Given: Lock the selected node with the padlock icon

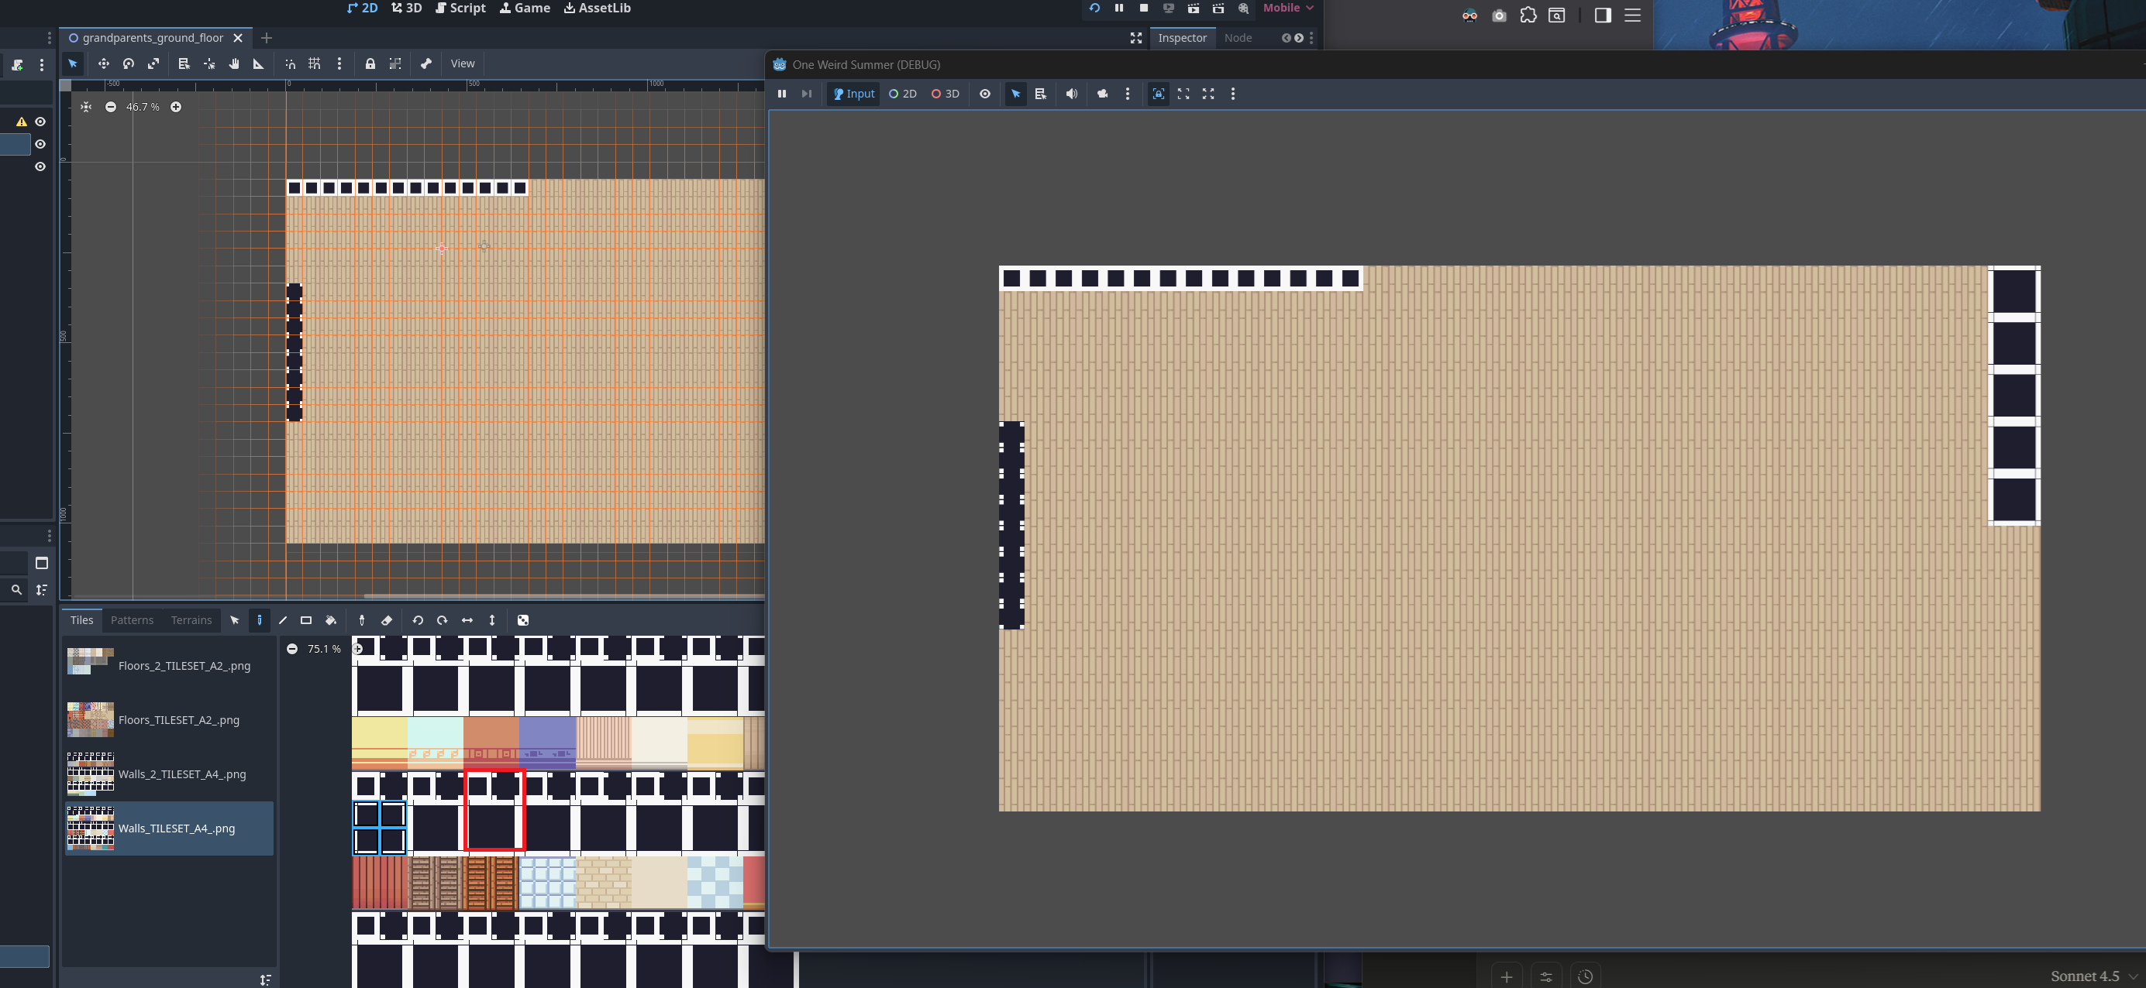Looking at the screenshot, I should point(370,64).
